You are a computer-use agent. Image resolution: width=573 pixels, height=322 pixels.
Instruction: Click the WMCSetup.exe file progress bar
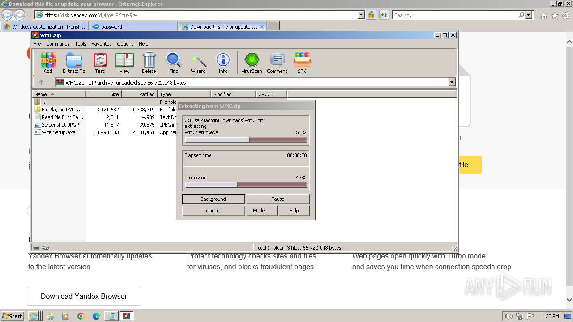click(246, 140)
